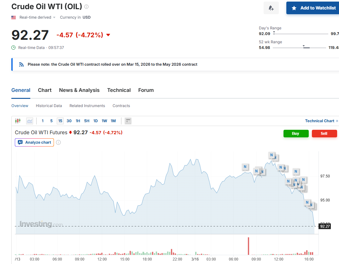
Task: Open News & Analysis tab
Action: tap(79, 90)
